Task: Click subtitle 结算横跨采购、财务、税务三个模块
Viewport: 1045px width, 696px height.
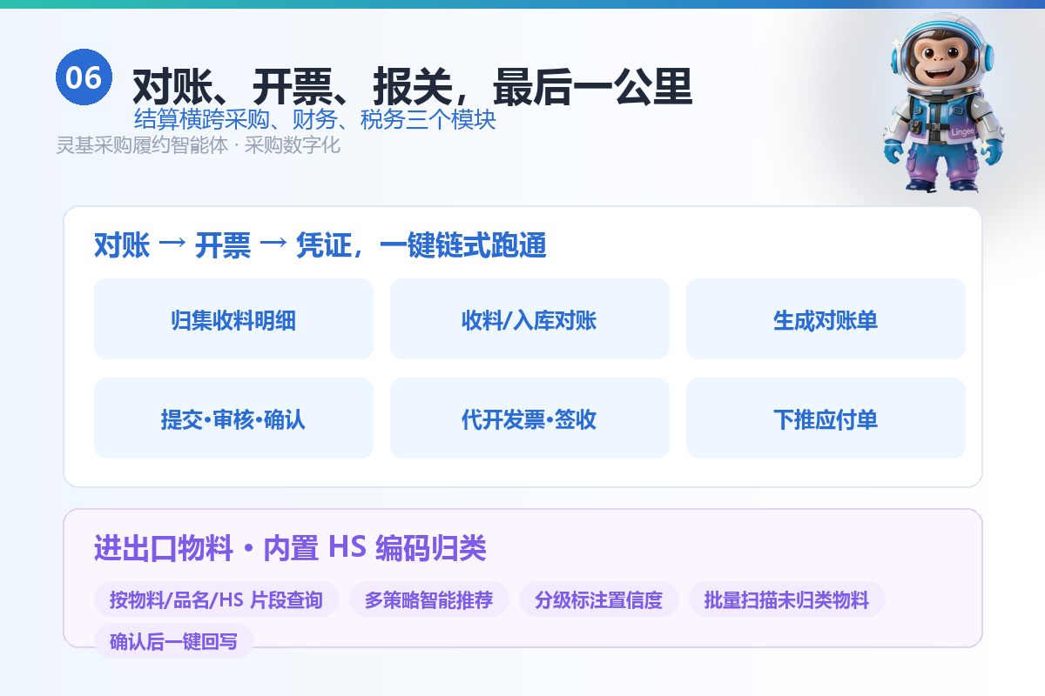Action: point(315,119)
